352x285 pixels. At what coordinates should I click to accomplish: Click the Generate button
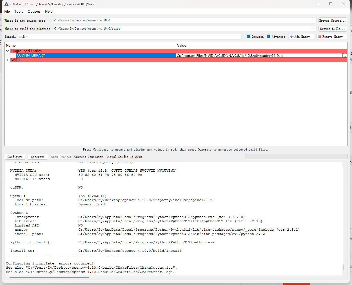38,157
